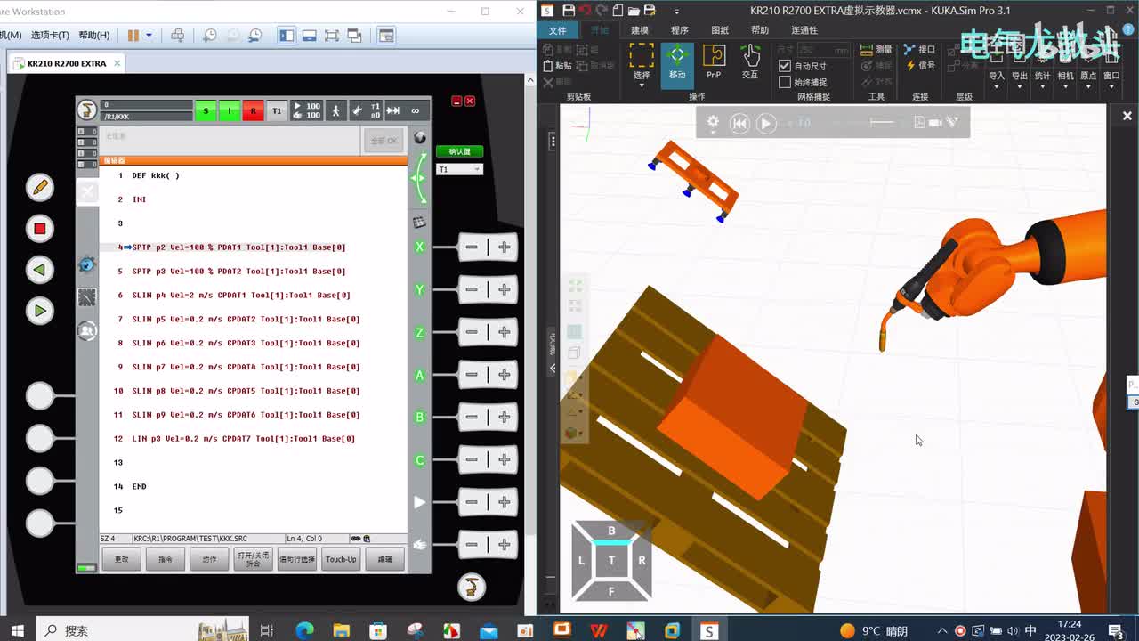The height and width of the screenshot is (641, 1139).
Task: Click the Commands softkey in the pendant
Action: click(166, 559)
